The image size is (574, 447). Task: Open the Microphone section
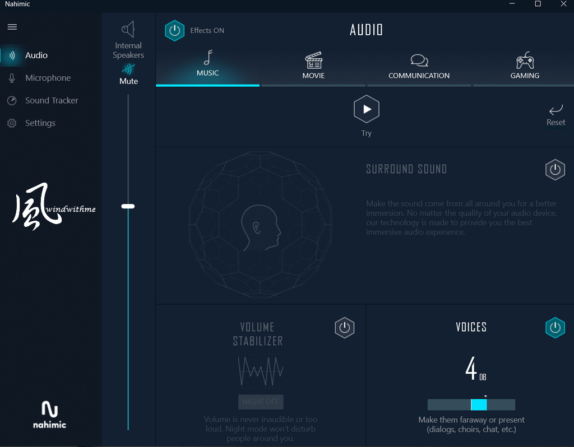[x=51, y=78]
